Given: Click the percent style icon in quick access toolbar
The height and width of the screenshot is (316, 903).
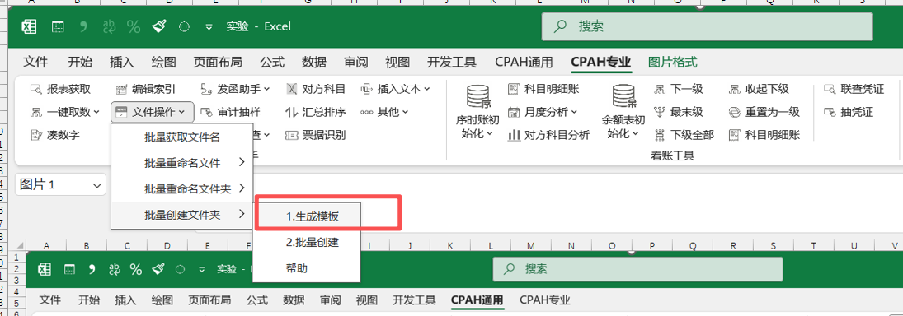Looking at the screenshot, I should coord(134,26).
